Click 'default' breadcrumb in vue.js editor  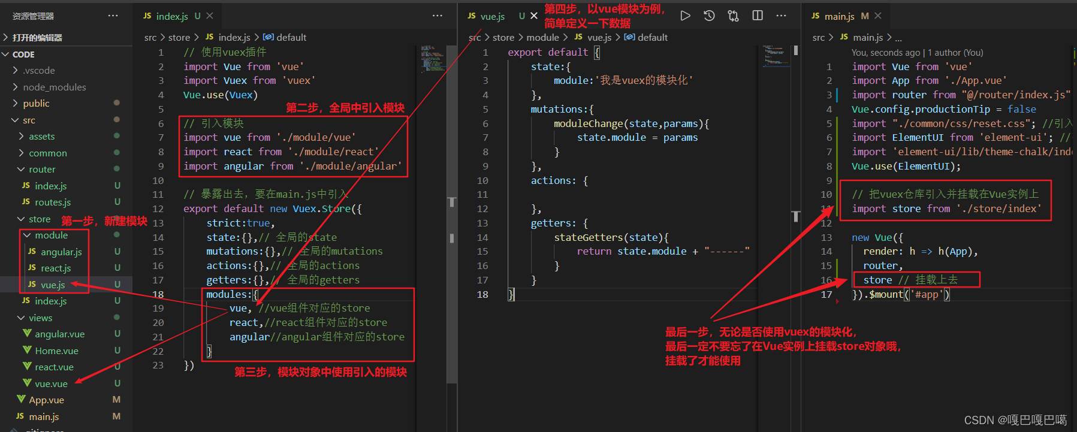coord(652,37)
